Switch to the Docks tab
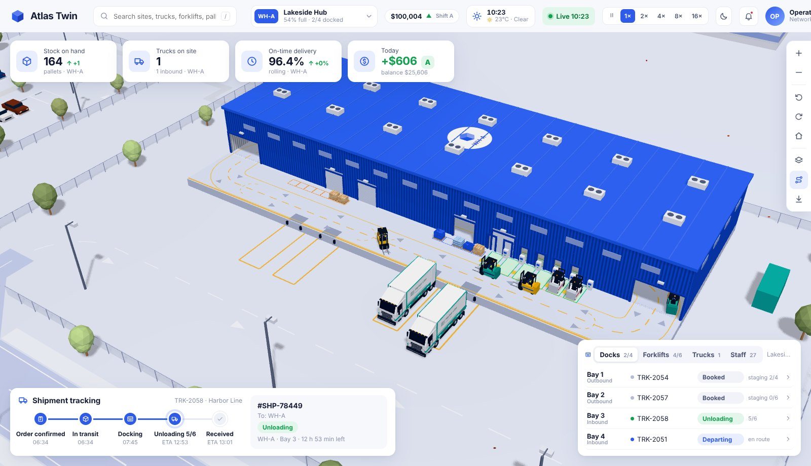Image resolution: width=811 pixels, height=466 pixels. click(616, 355)
